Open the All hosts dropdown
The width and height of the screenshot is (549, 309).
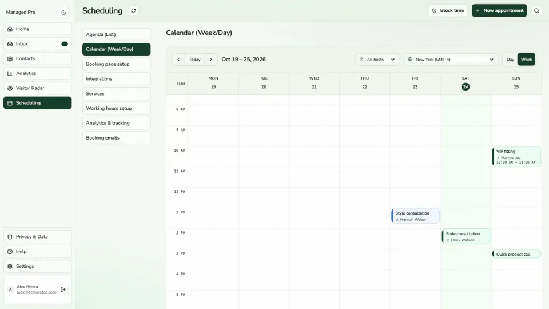(377, 59)
